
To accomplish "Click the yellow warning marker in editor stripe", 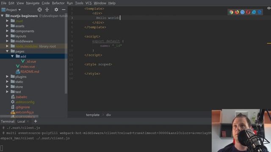I will click(x=269, y=43).
